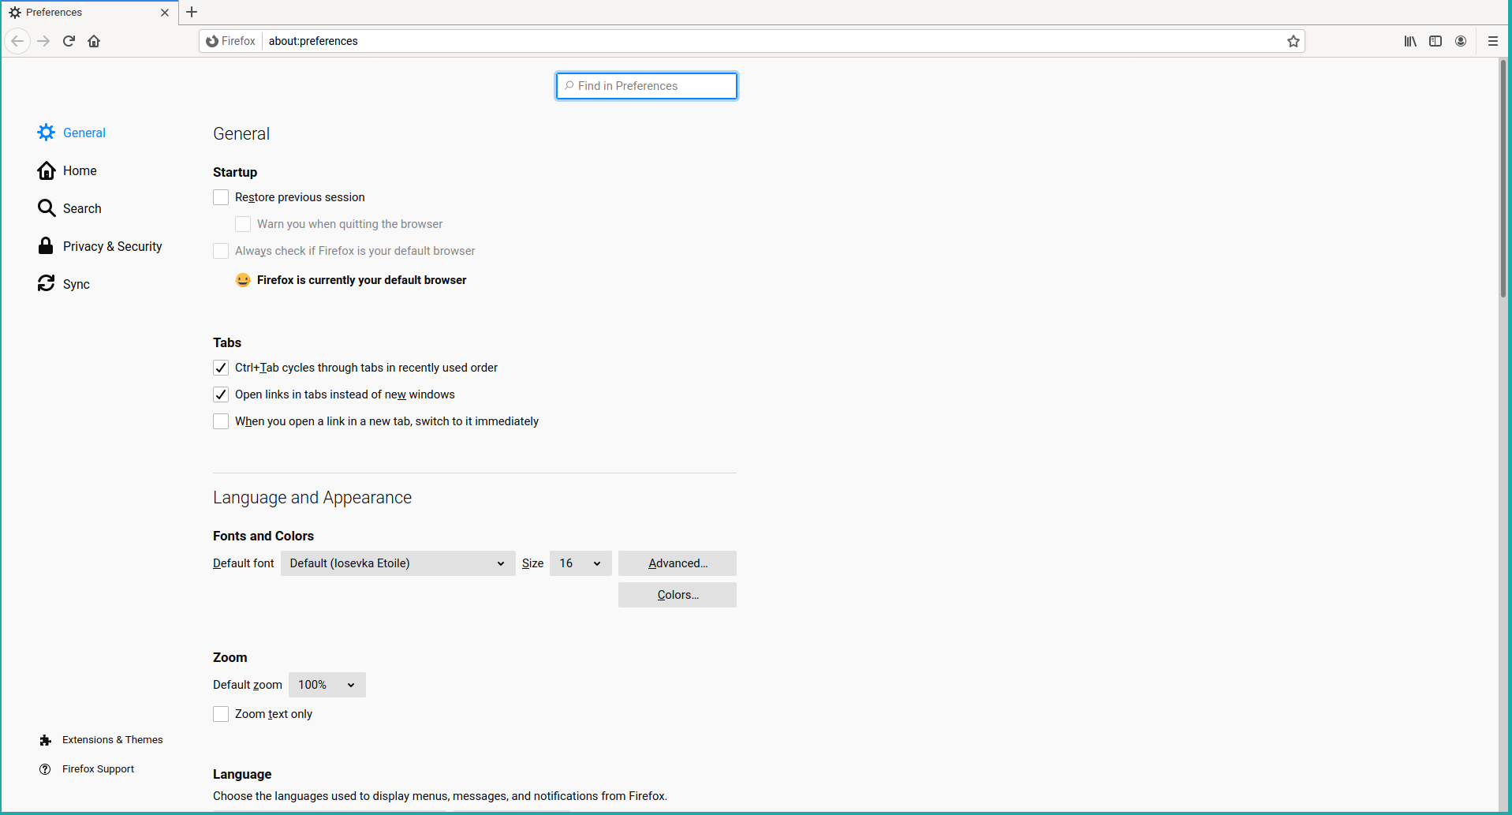Click the vertical page scrollbar
This screenshot has width=1512, height=815.
point(1503,181)
